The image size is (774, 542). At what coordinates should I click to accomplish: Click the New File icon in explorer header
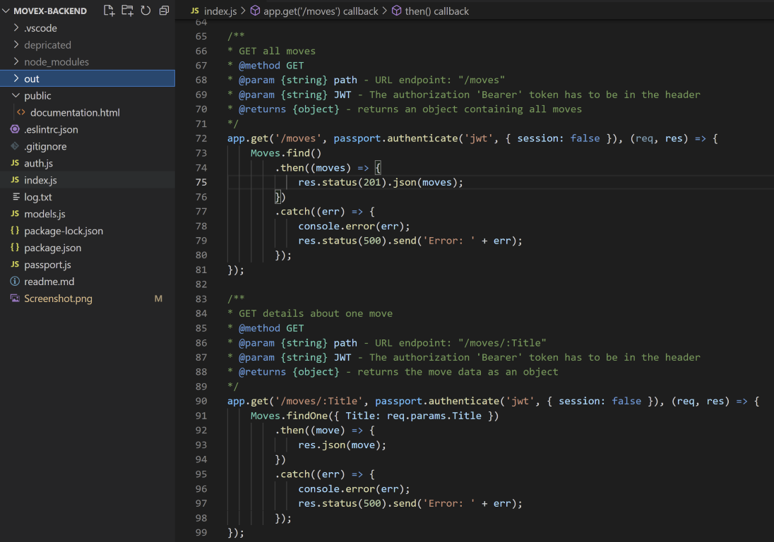109,11
